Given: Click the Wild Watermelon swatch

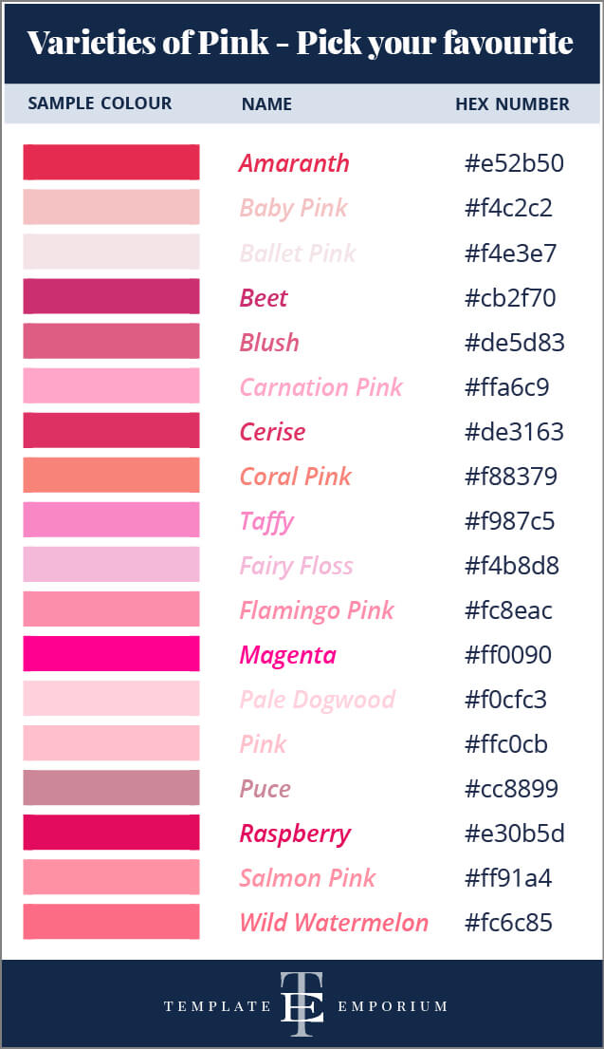Looking at the screenshot, I should (111, 922).
